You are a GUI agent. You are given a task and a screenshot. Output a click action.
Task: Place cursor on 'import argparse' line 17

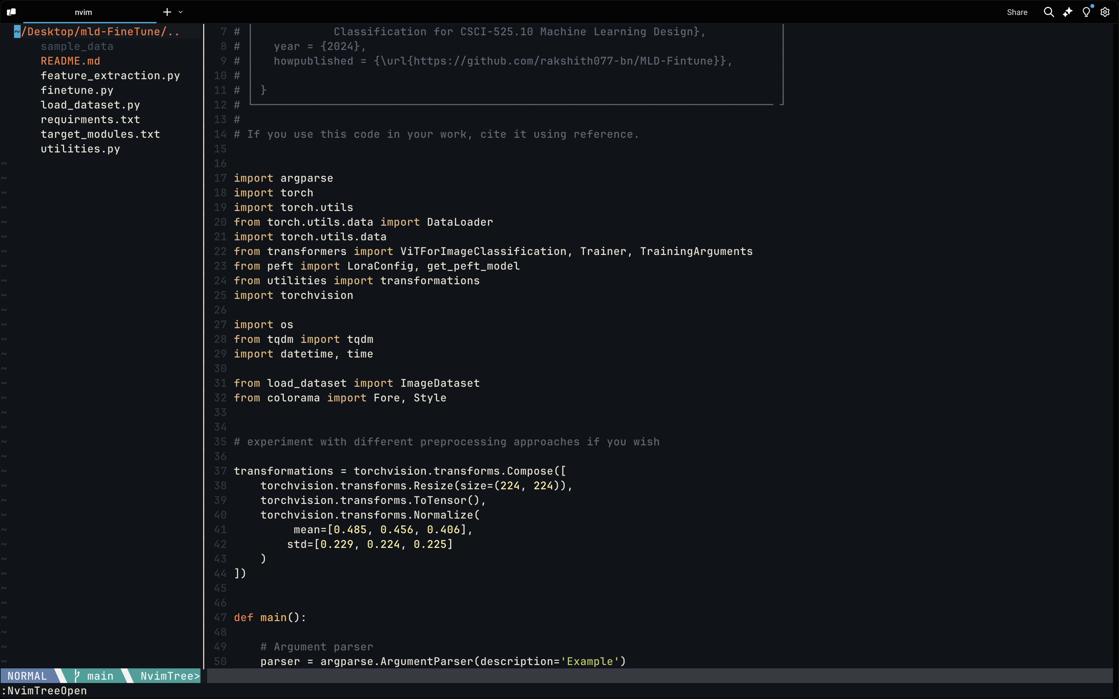click(283, 178)
